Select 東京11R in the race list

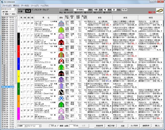pyautogui.click(x=8, y=61)
